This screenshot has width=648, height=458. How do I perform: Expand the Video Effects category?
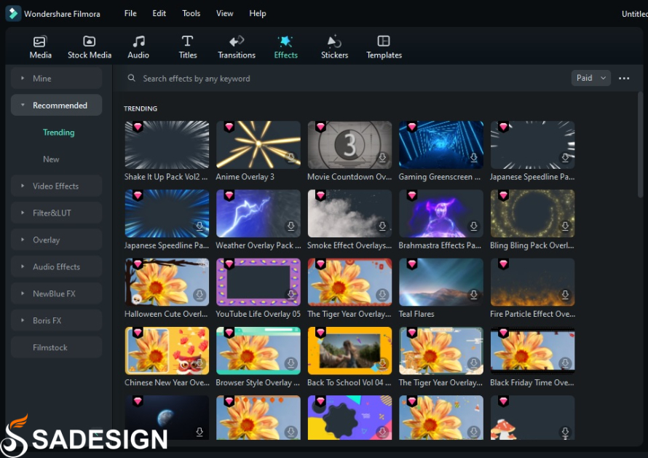(56, 186)
